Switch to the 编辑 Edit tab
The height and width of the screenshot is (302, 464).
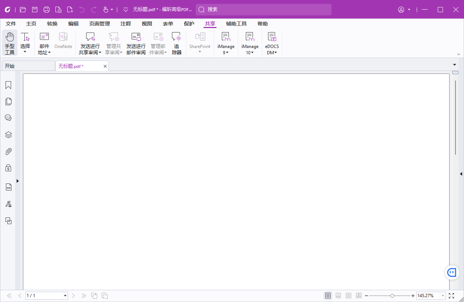(x=74, y=24)
